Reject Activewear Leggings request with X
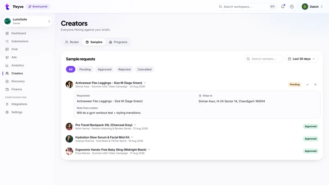 (315, 85)
